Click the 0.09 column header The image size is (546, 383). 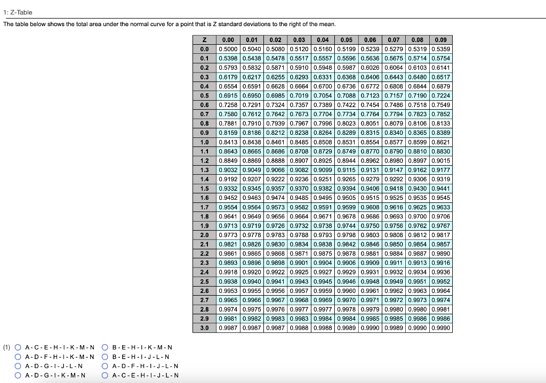coord(442,39)
